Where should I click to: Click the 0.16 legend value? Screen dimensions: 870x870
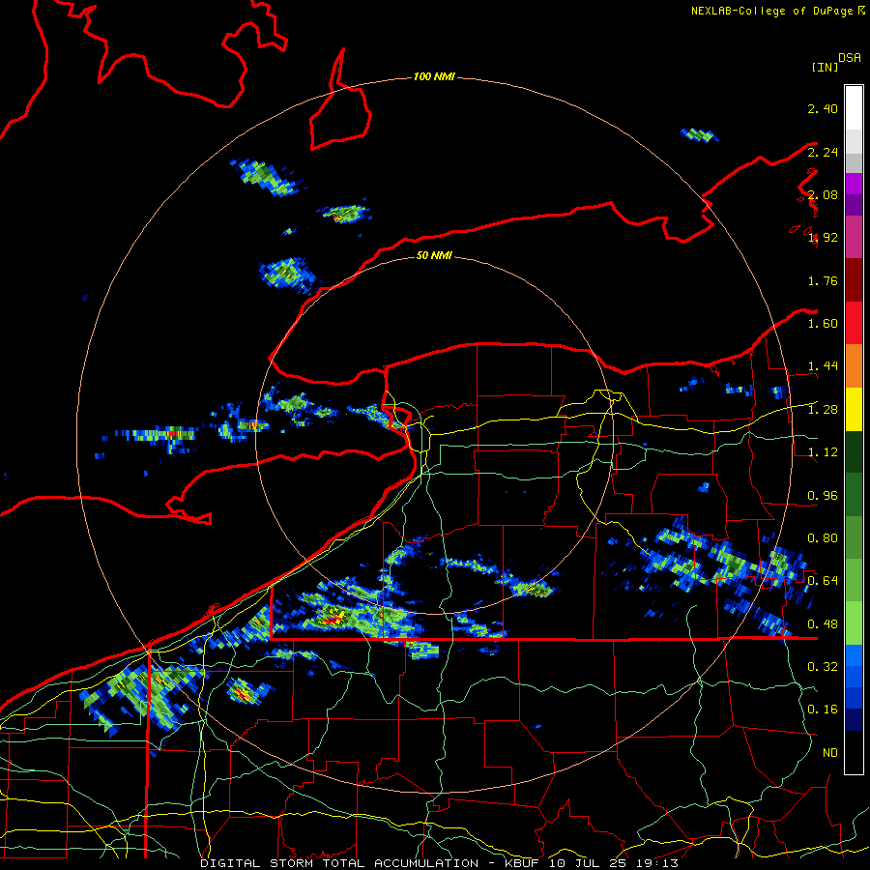pos(823,710)
